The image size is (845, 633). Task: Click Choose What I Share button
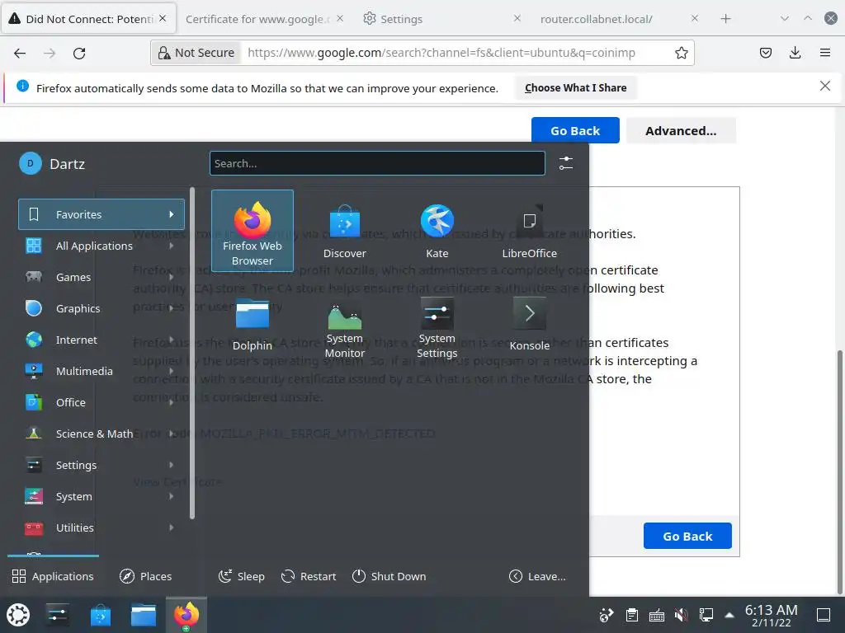(x=575, y=87)
